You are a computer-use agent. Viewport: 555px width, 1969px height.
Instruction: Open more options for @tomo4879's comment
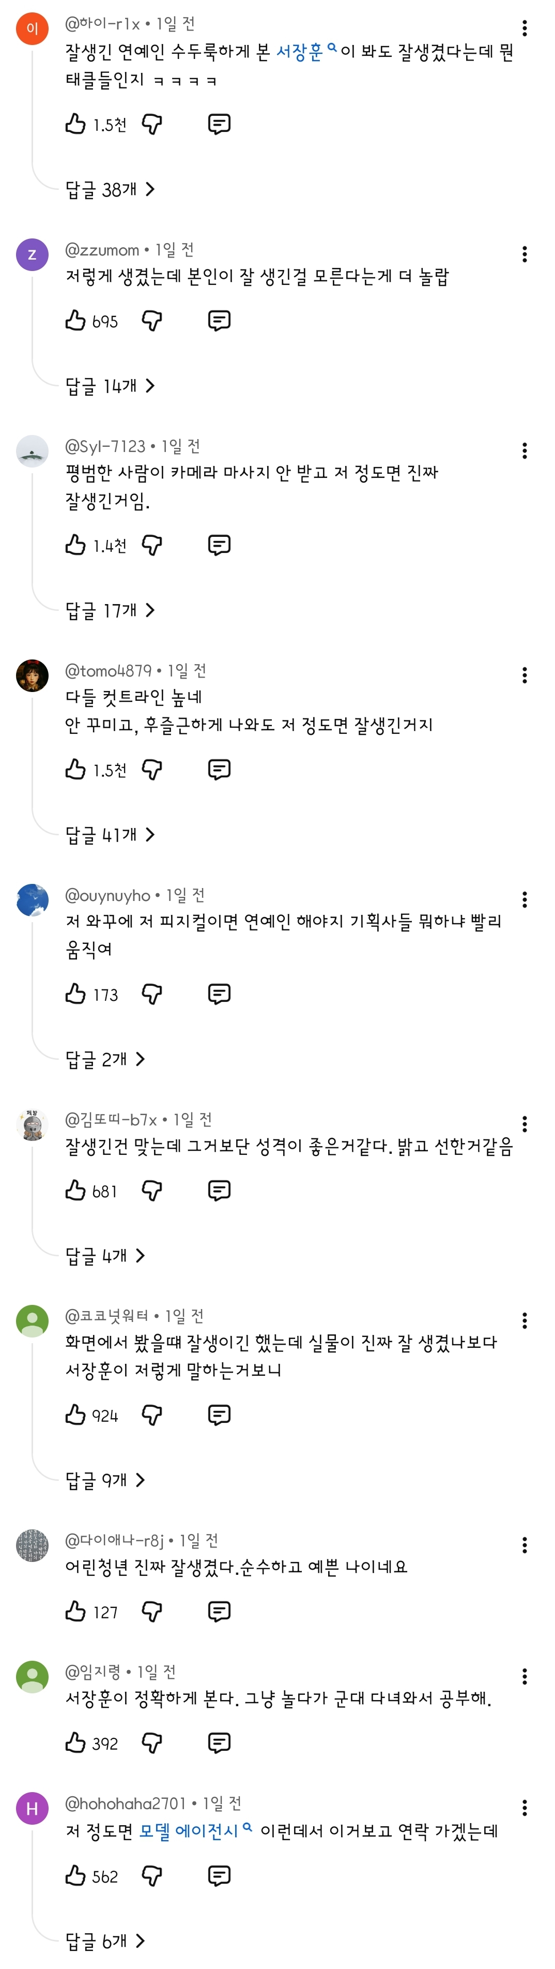523,675
